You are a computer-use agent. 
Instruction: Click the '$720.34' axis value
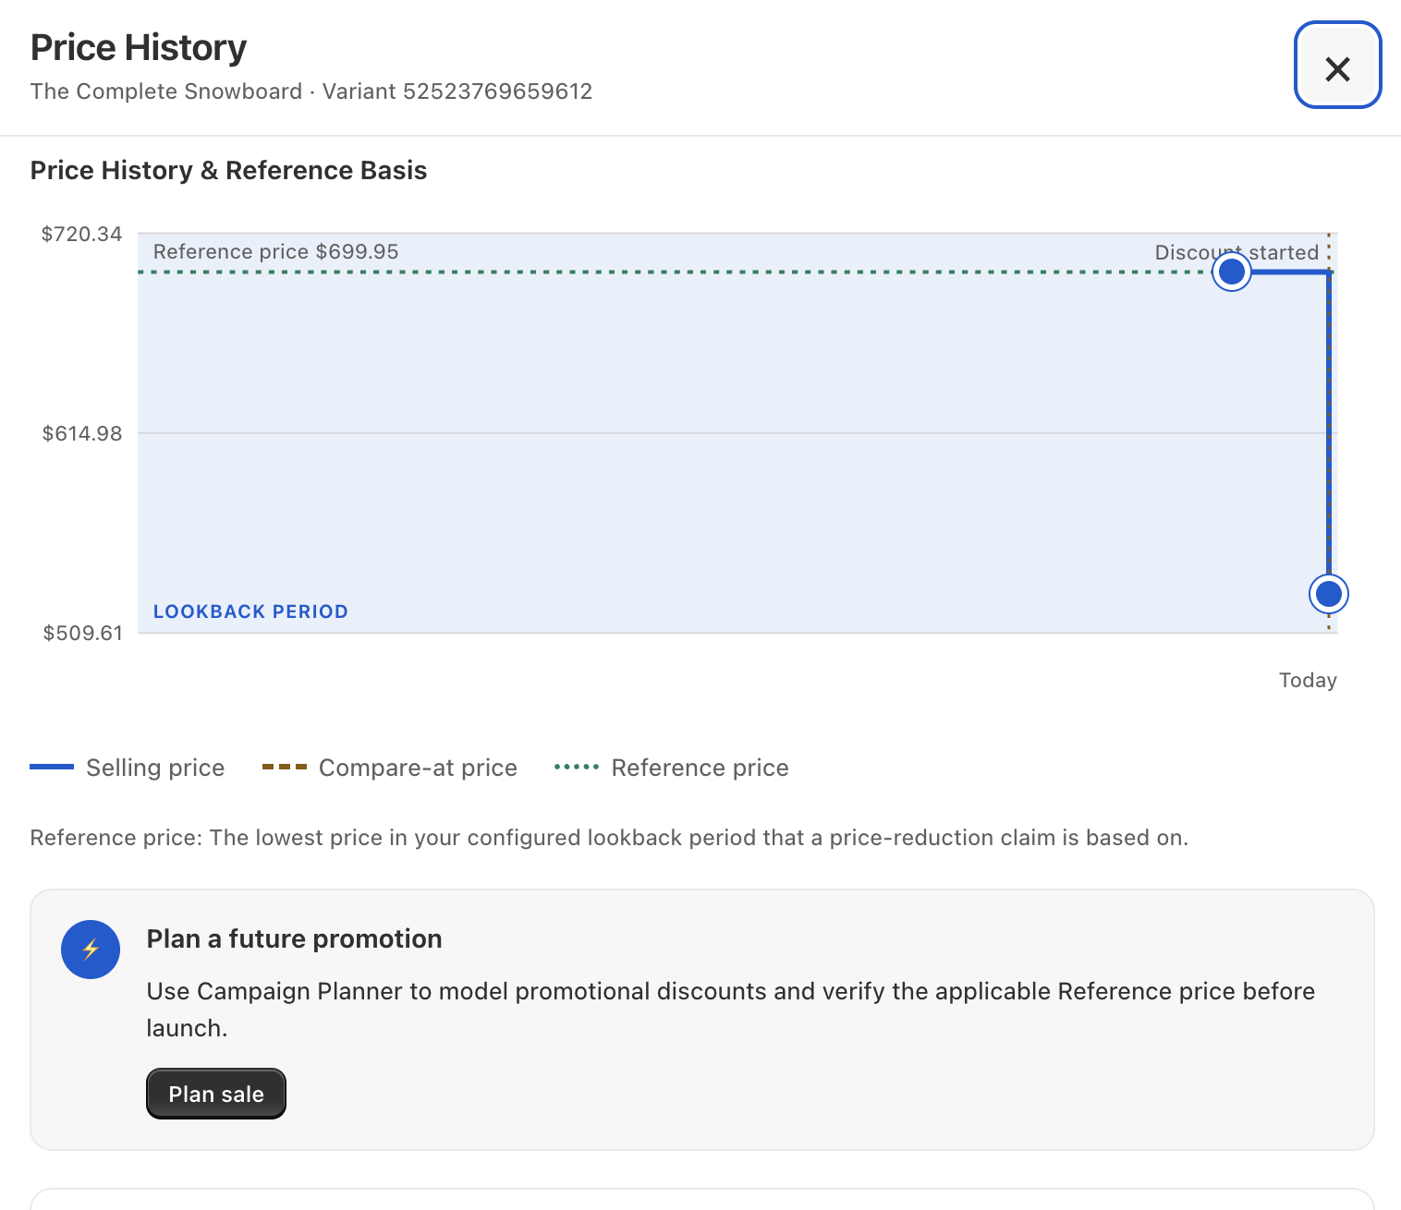[x=82, y=234]
